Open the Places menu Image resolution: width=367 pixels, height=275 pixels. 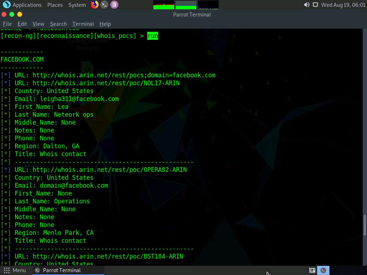(55, 5)
